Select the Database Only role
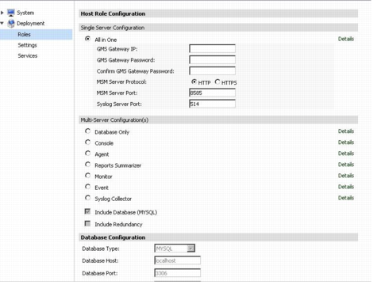377x296 pixels. [87, 131]
